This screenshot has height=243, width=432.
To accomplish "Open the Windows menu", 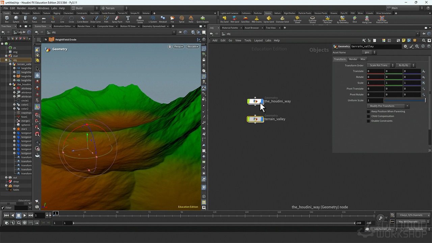I will click(43, 8).
